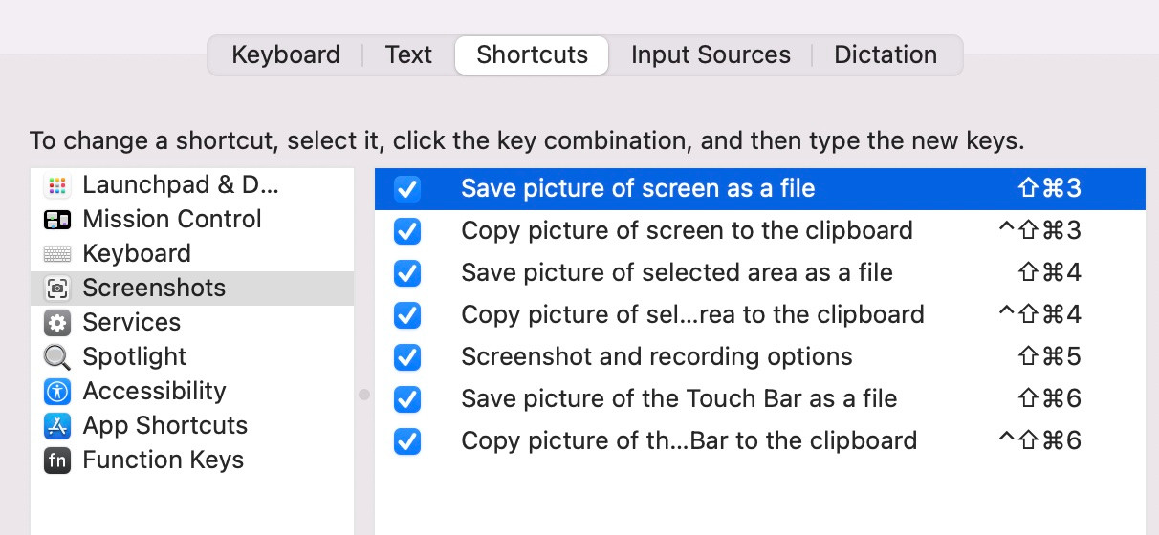Click the App Shortcuts icon

pos(57,426)
